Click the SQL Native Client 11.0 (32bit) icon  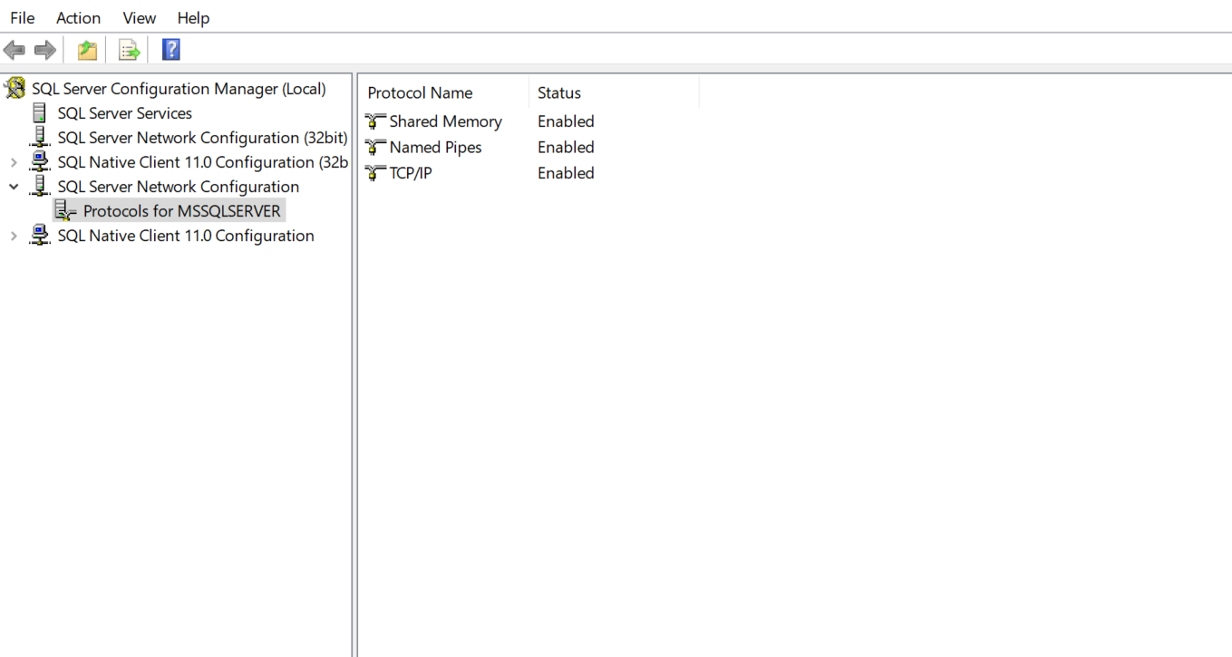[x=40, y=162]
